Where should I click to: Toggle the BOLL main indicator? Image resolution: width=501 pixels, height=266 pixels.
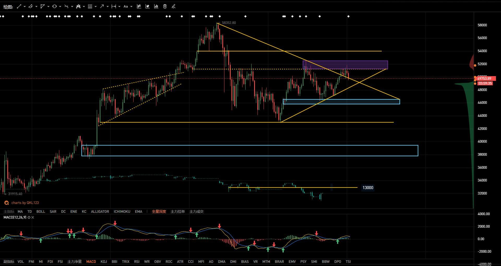coord(41,212)
